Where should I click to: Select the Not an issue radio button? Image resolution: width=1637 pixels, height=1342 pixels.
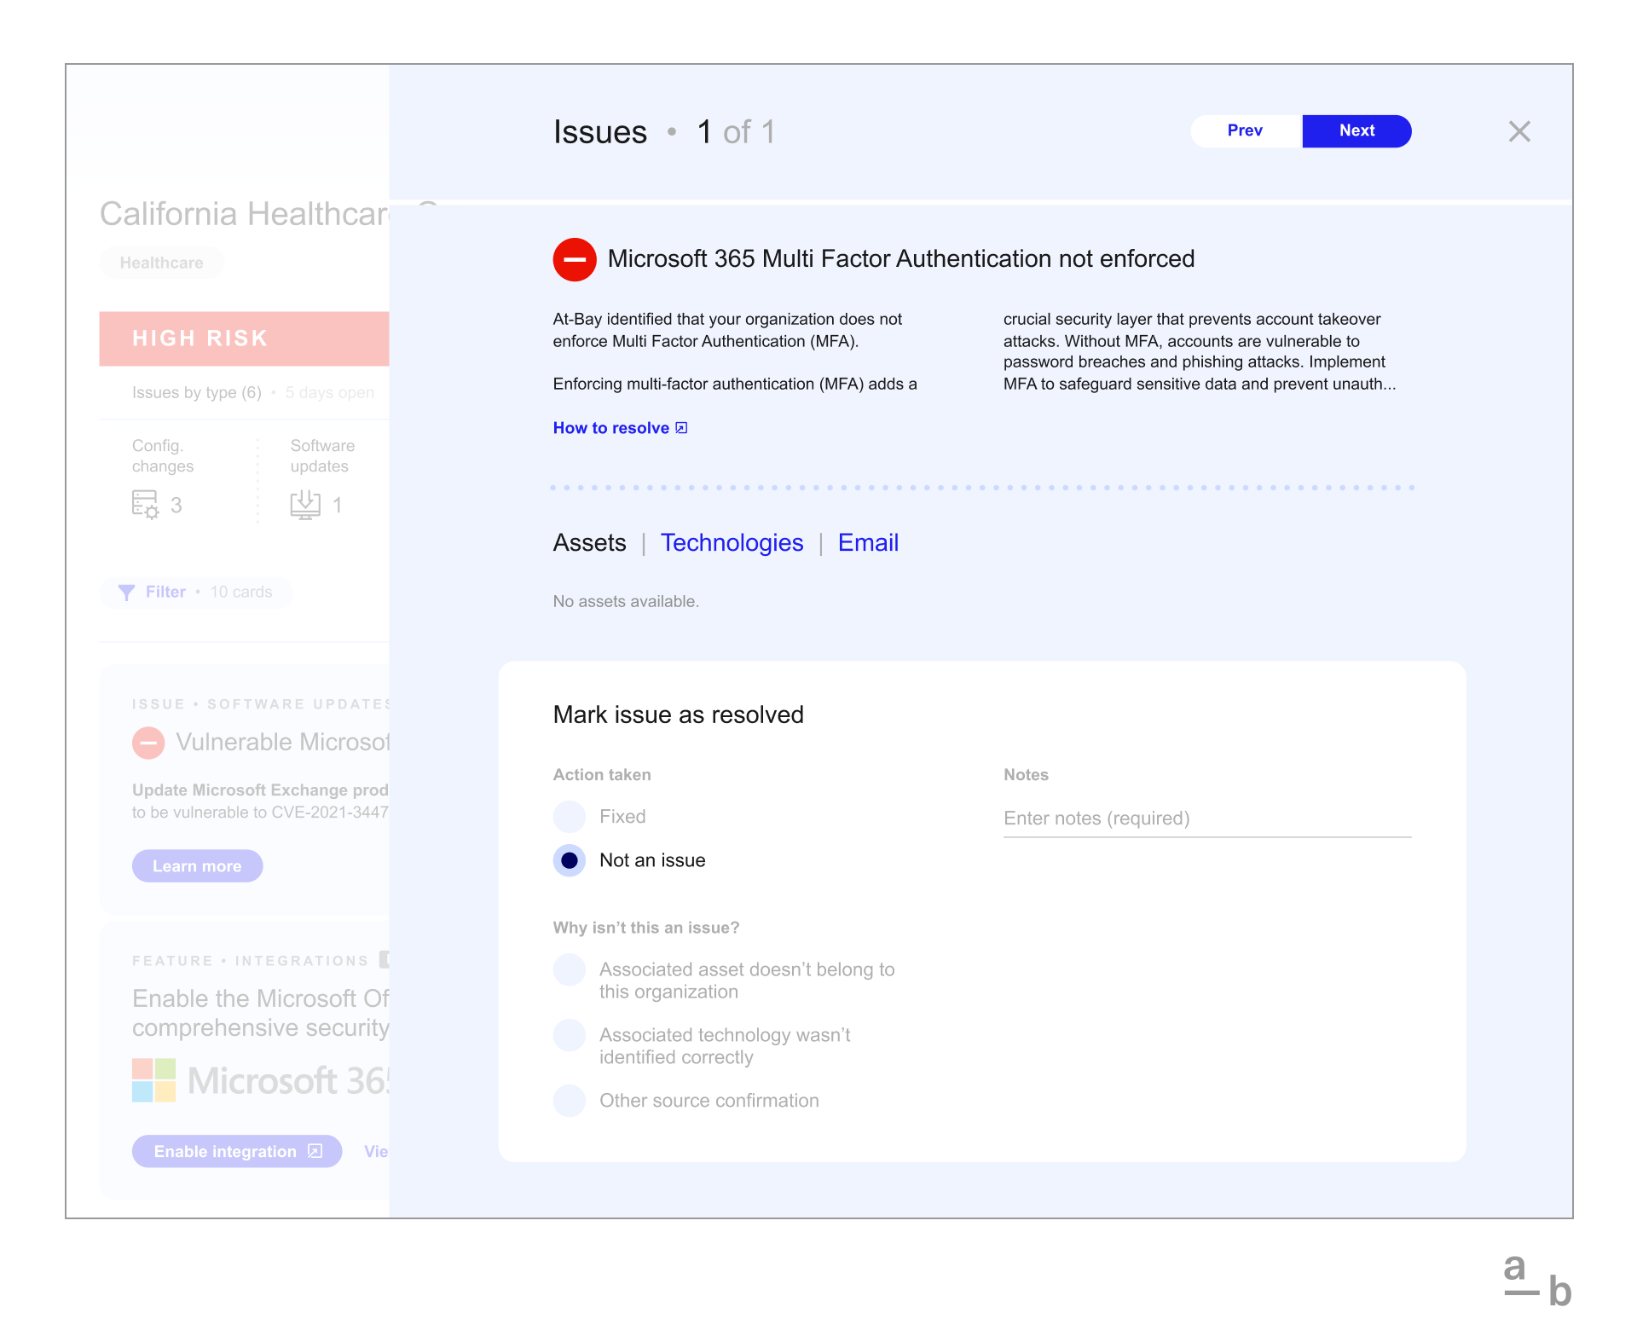pyautogui.click(x=570, y=859)
